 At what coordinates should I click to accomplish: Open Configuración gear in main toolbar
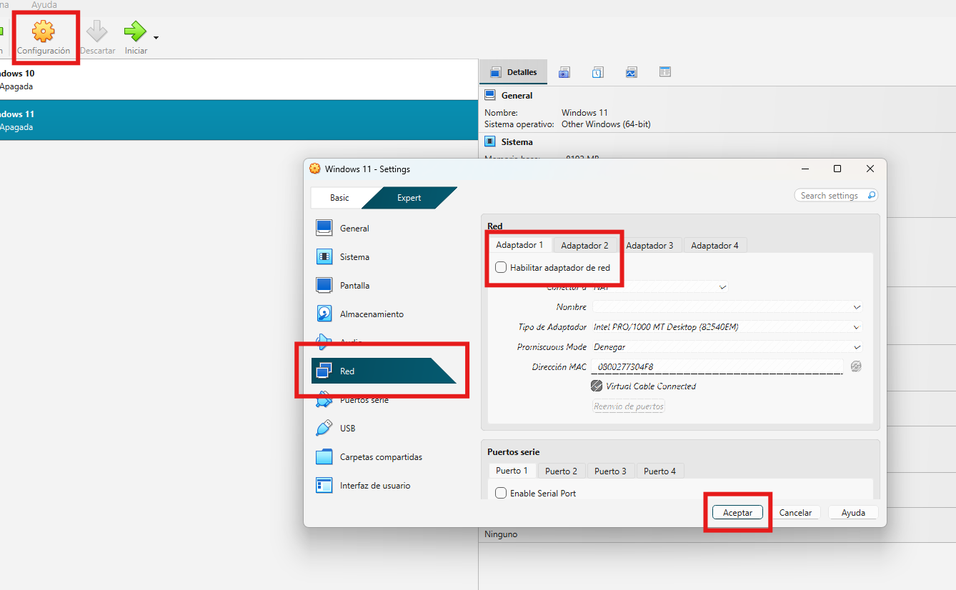coord(44,32)
